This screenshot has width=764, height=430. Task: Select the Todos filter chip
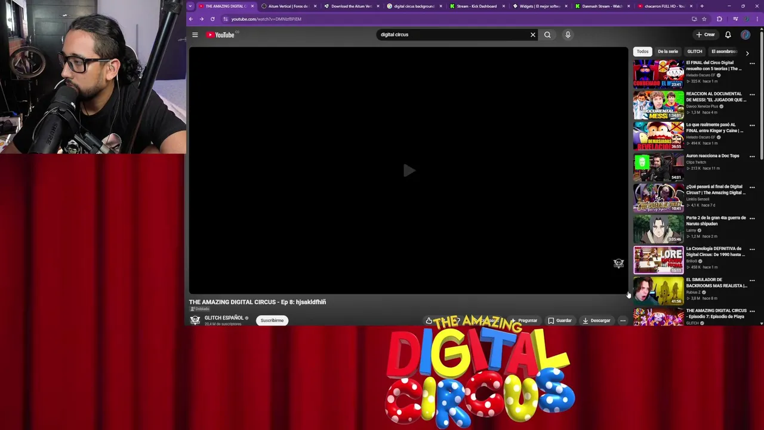click(642, 51)
